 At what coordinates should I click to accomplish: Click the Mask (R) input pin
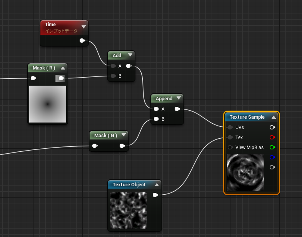pos(33,78)
